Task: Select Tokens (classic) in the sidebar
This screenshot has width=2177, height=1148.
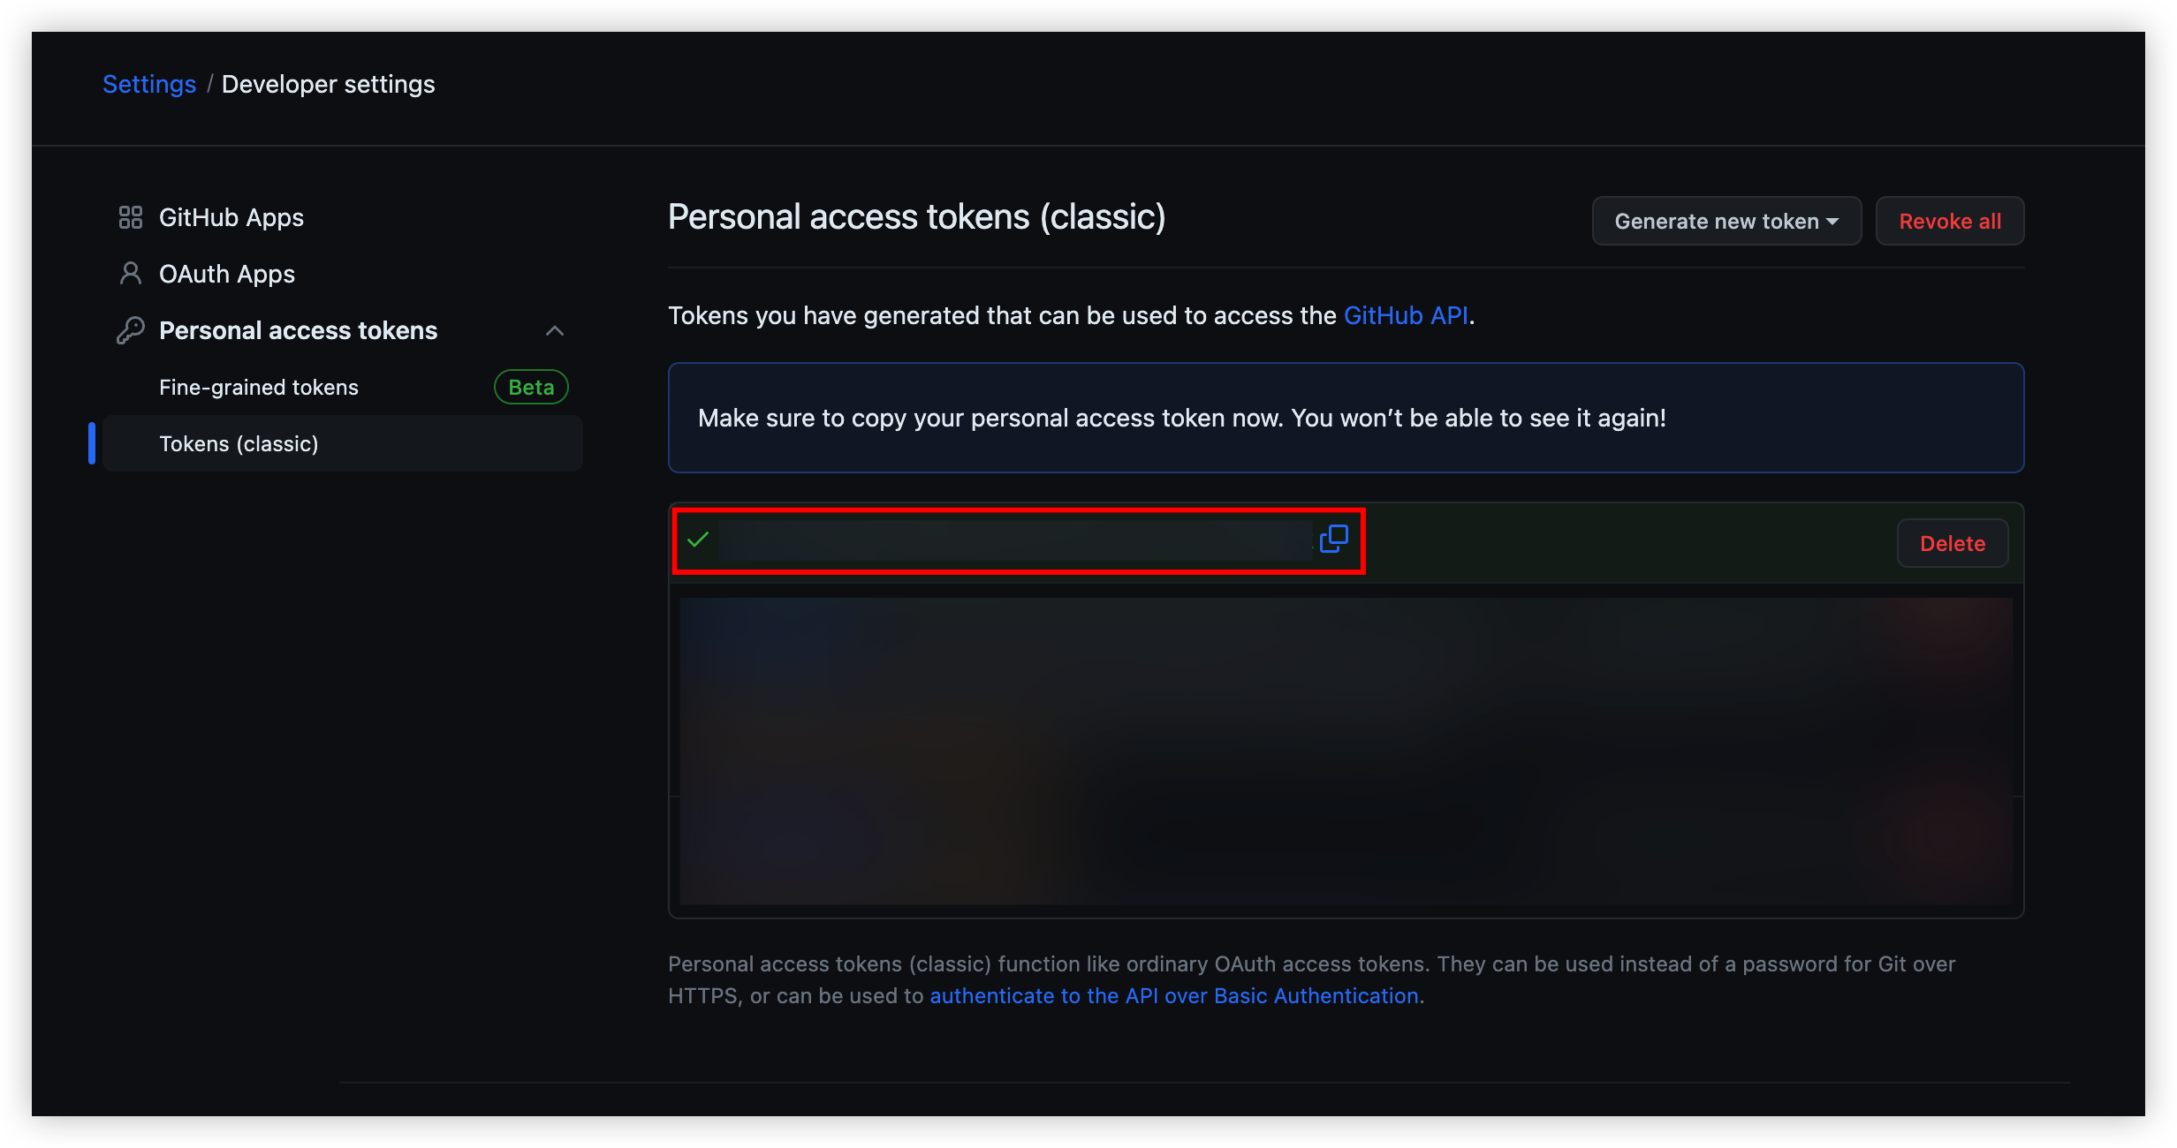Action: click(x=239, y=444)
